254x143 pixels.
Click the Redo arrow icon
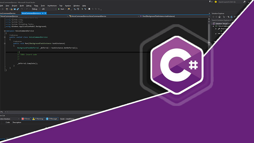coord(27,9)
